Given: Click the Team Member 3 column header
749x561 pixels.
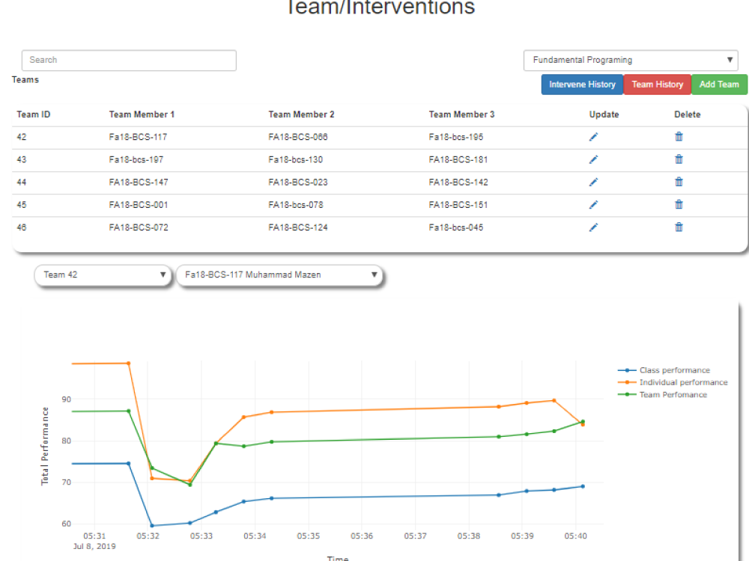Looking at the screenshot, I should (x=461, y=114).
